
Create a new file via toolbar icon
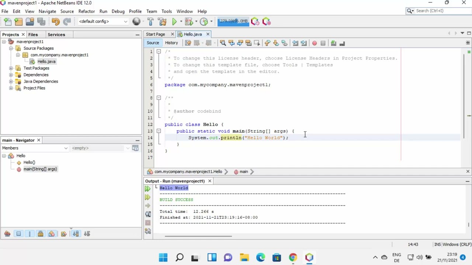tap(8, 22)
